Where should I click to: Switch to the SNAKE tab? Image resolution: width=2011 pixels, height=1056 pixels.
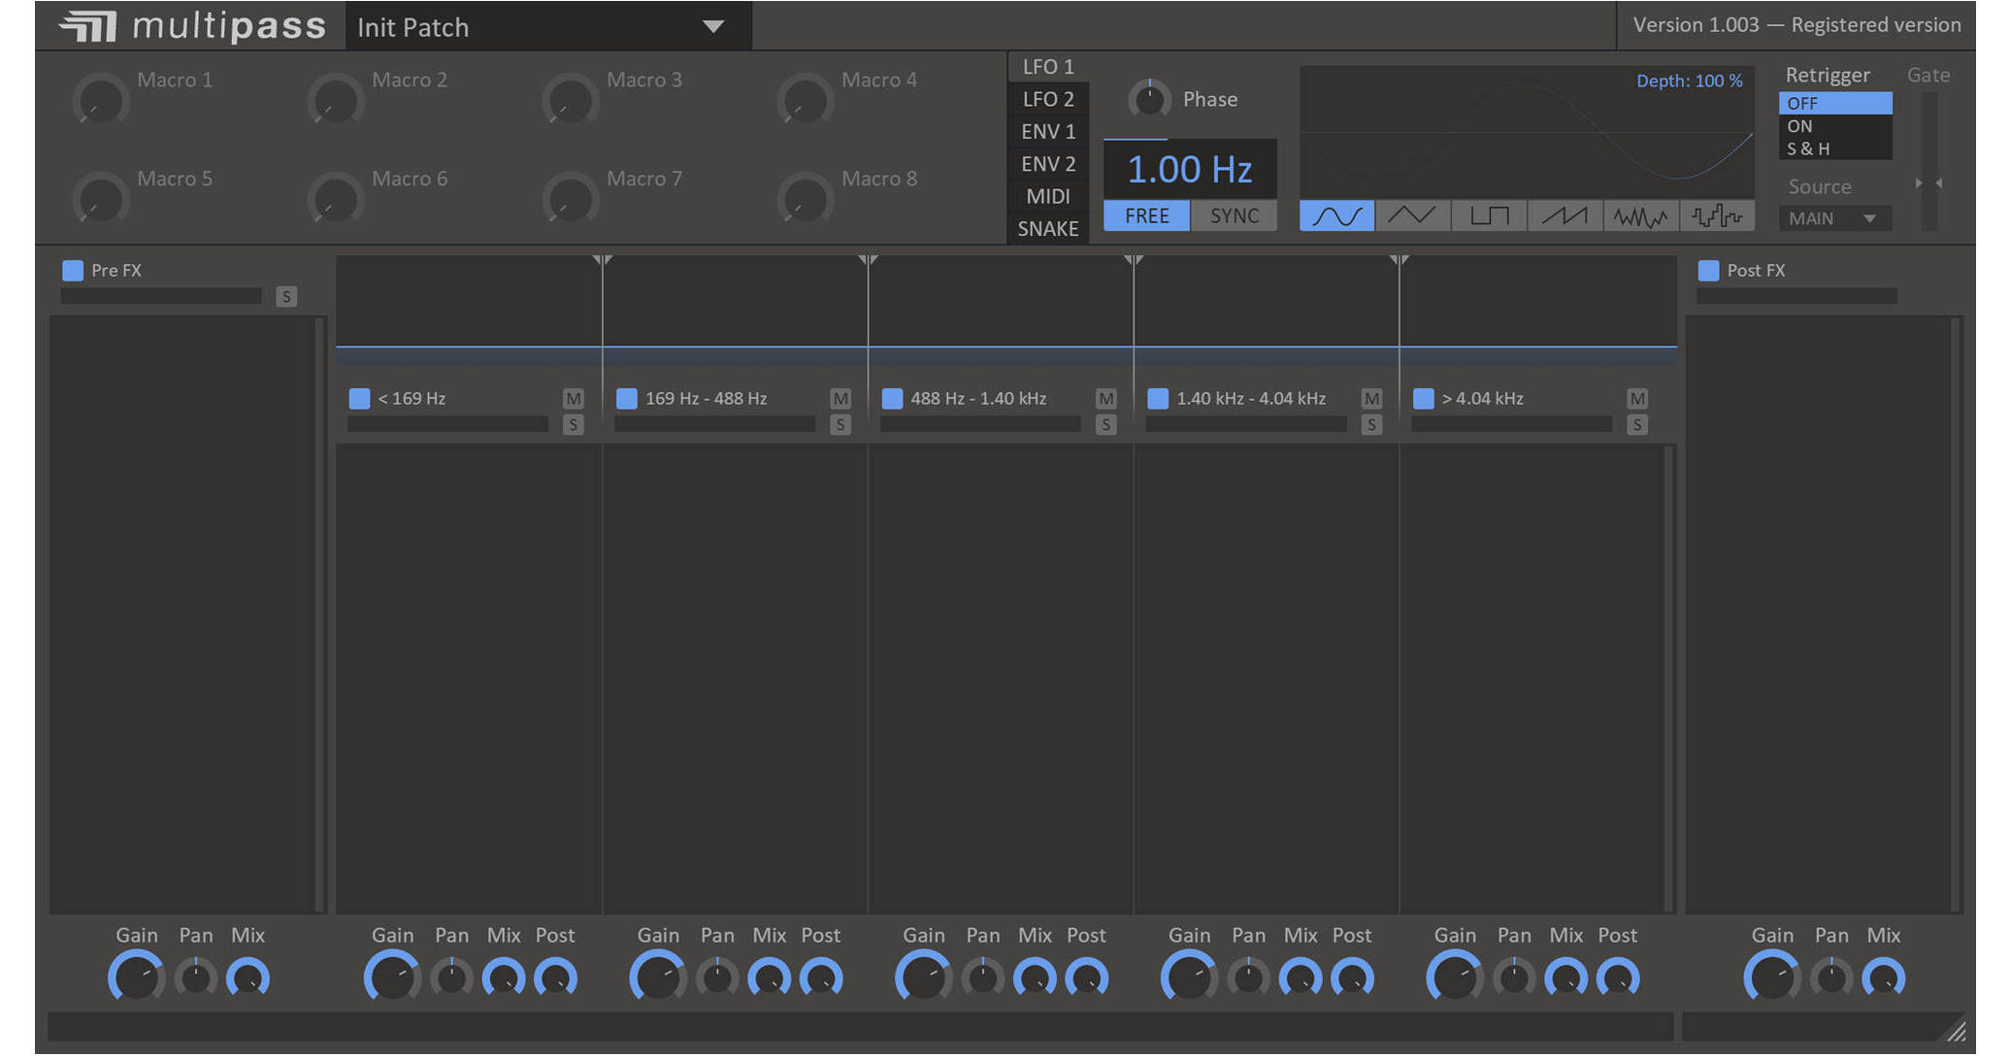(x=1047, y=228)
